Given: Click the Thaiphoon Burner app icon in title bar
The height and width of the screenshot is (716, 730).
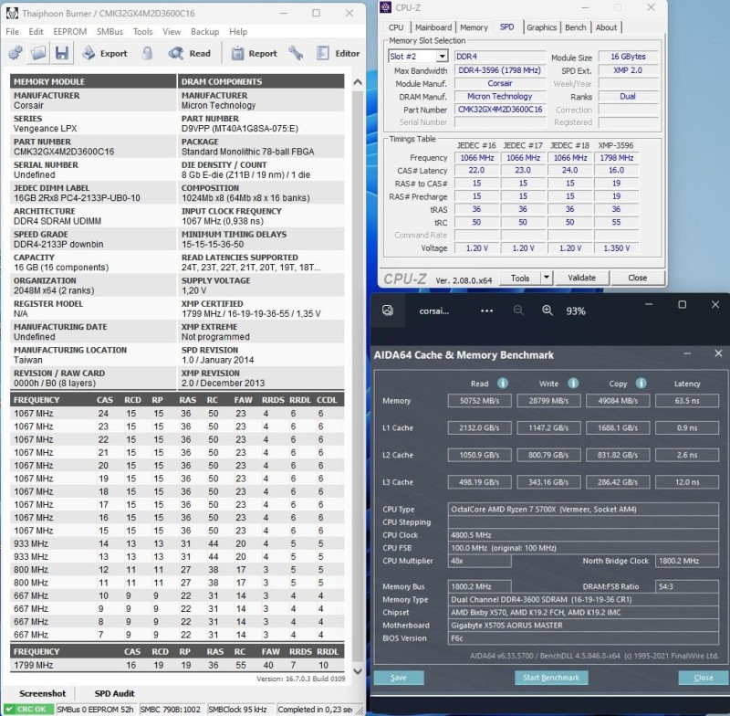Looking at the screenshot, I should [x=13, y=13].
